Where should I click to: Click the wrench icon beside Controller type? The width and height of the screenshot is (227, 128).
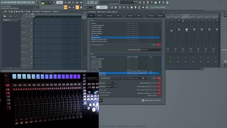point(143,78)
